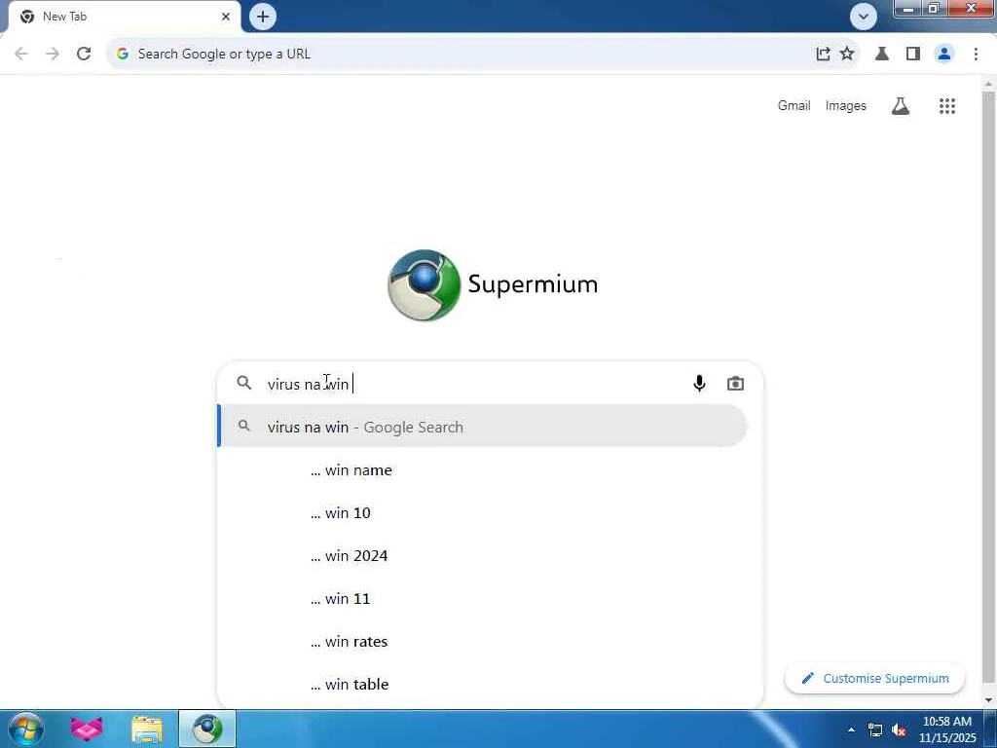The height and width of the screenshot is (748, 997).
Task: Search by image with camera icon
Action: [x=735, y=384]
